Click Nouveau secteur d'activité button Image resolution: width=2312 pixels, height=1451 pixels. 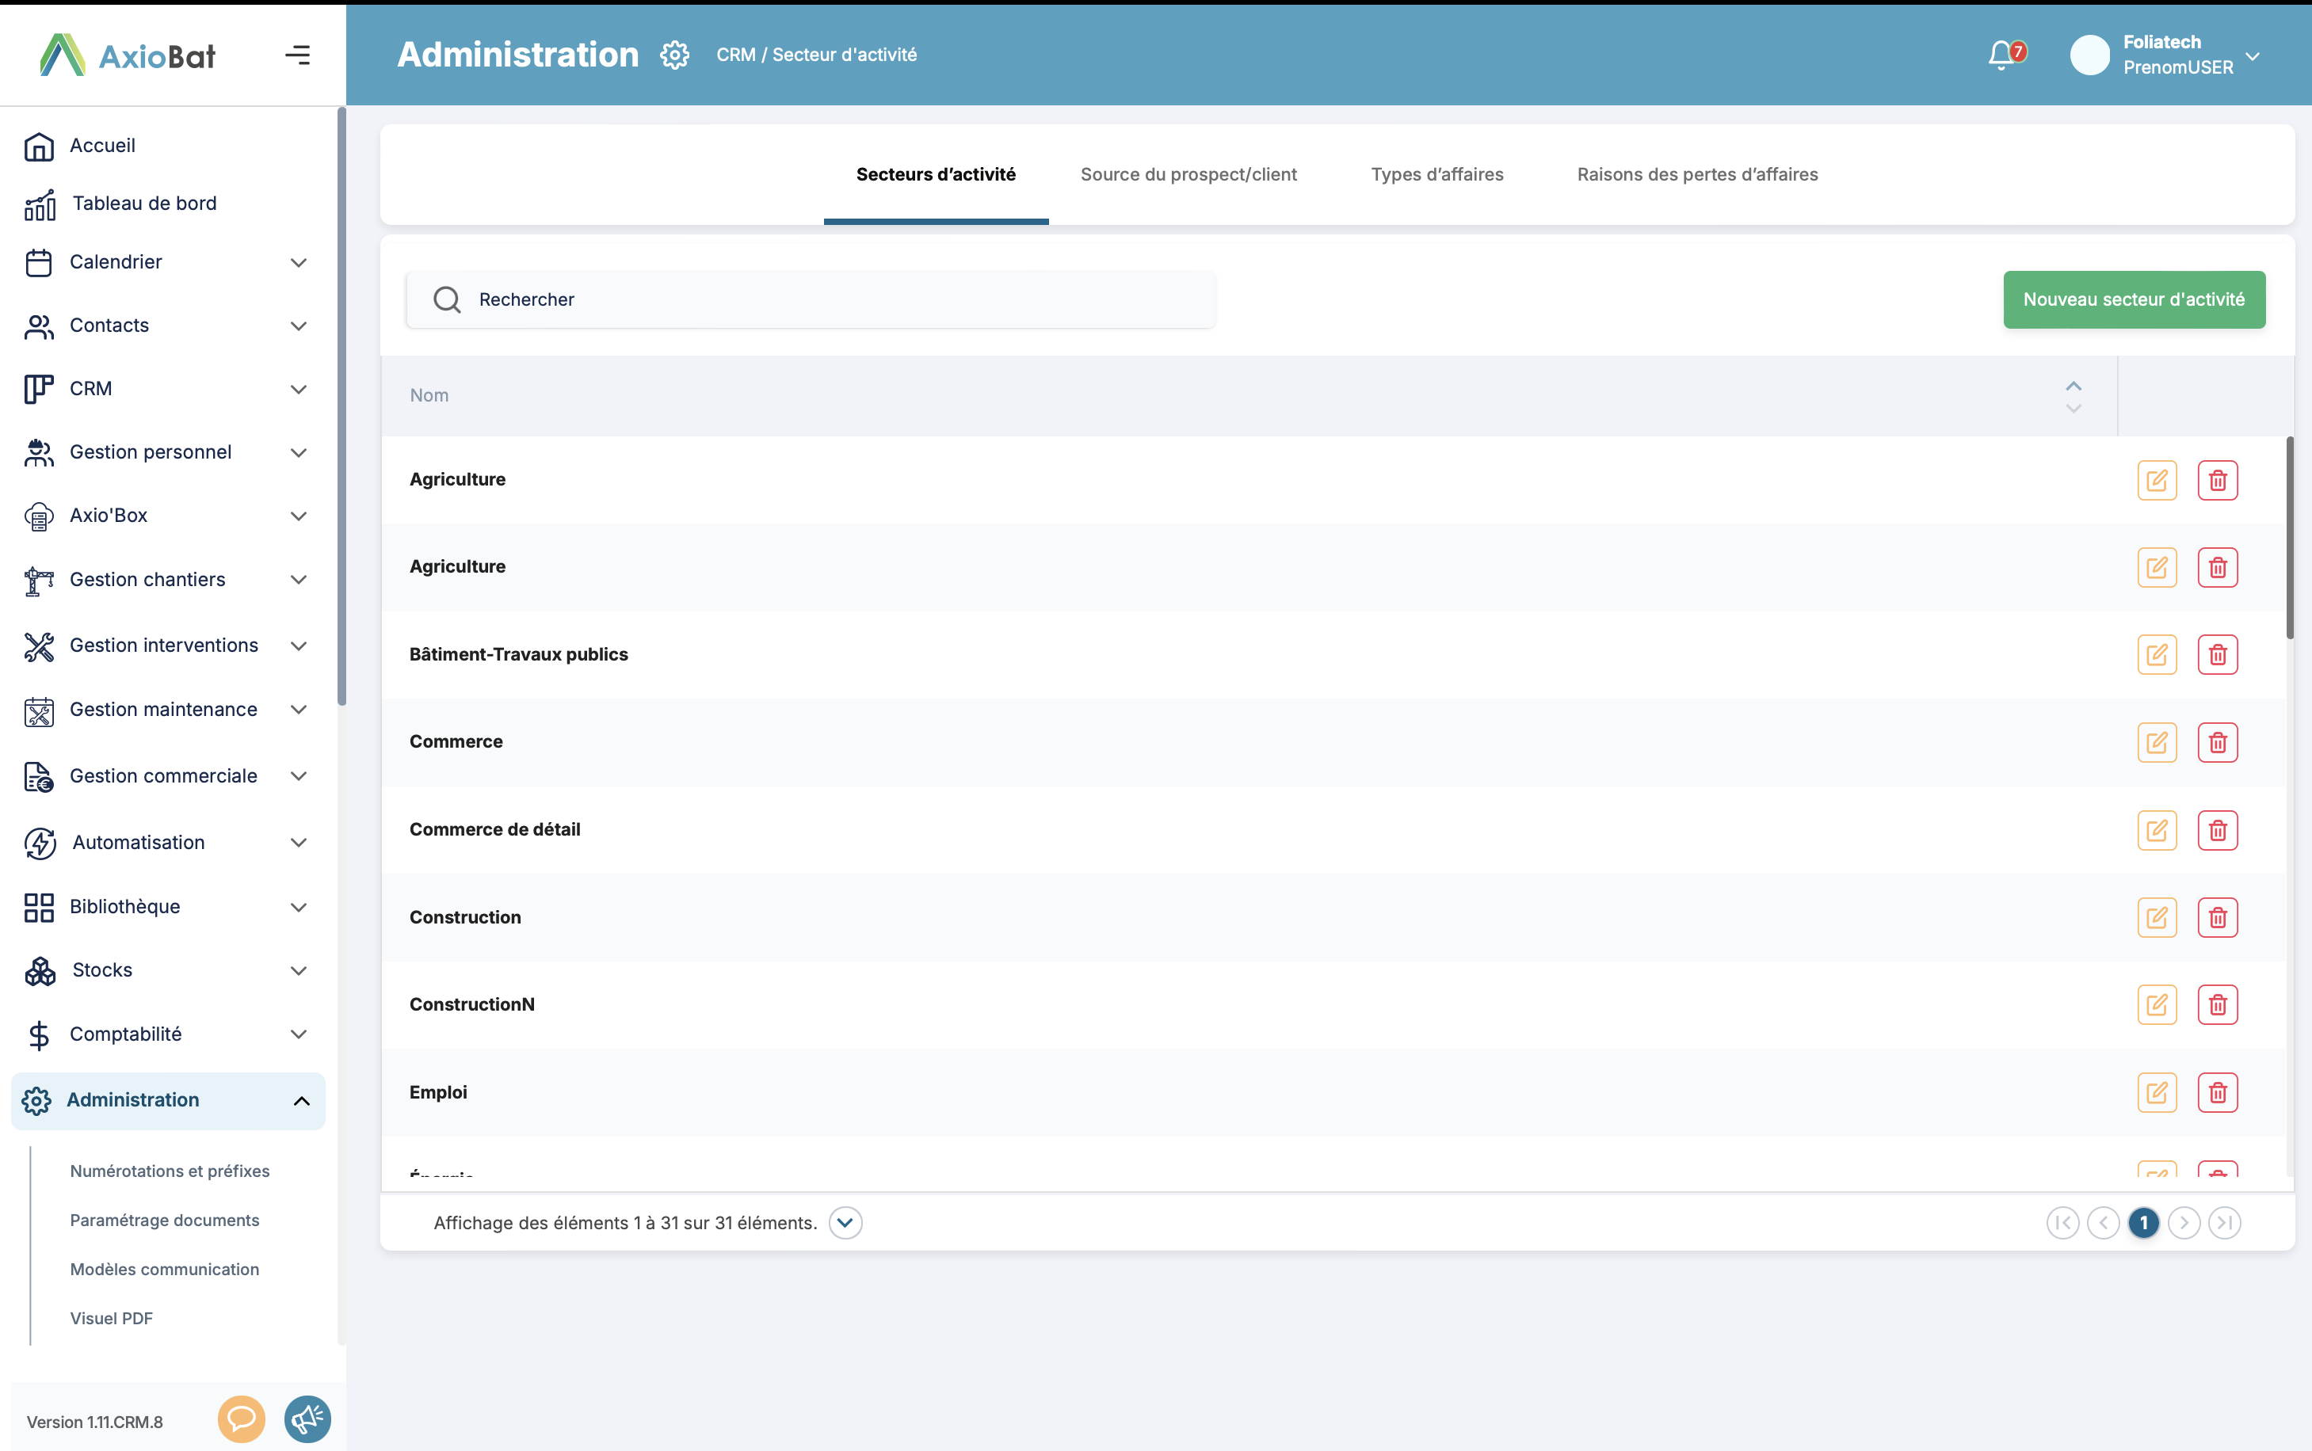point(2134,299)
